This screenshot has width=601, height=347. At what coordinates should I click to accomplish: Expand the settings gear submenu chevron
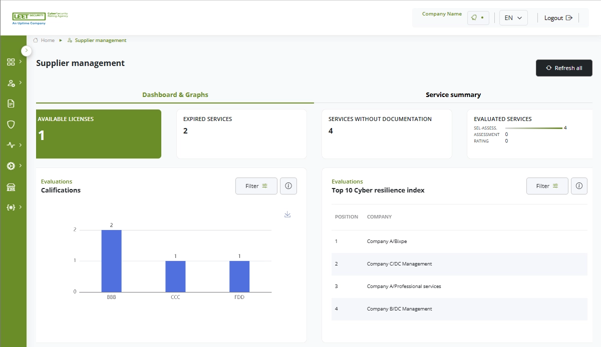20,165
